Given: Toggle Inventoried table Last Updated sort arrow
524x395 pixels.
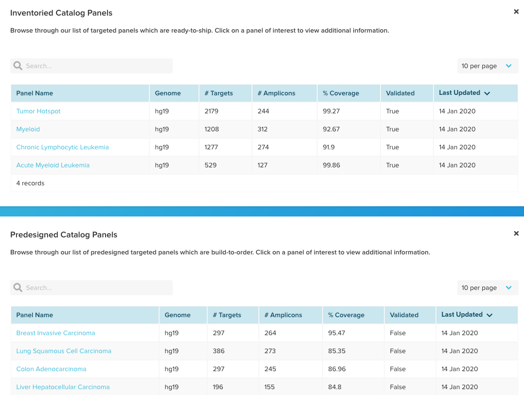Looking at the screenshot, I should click(487, 93).
